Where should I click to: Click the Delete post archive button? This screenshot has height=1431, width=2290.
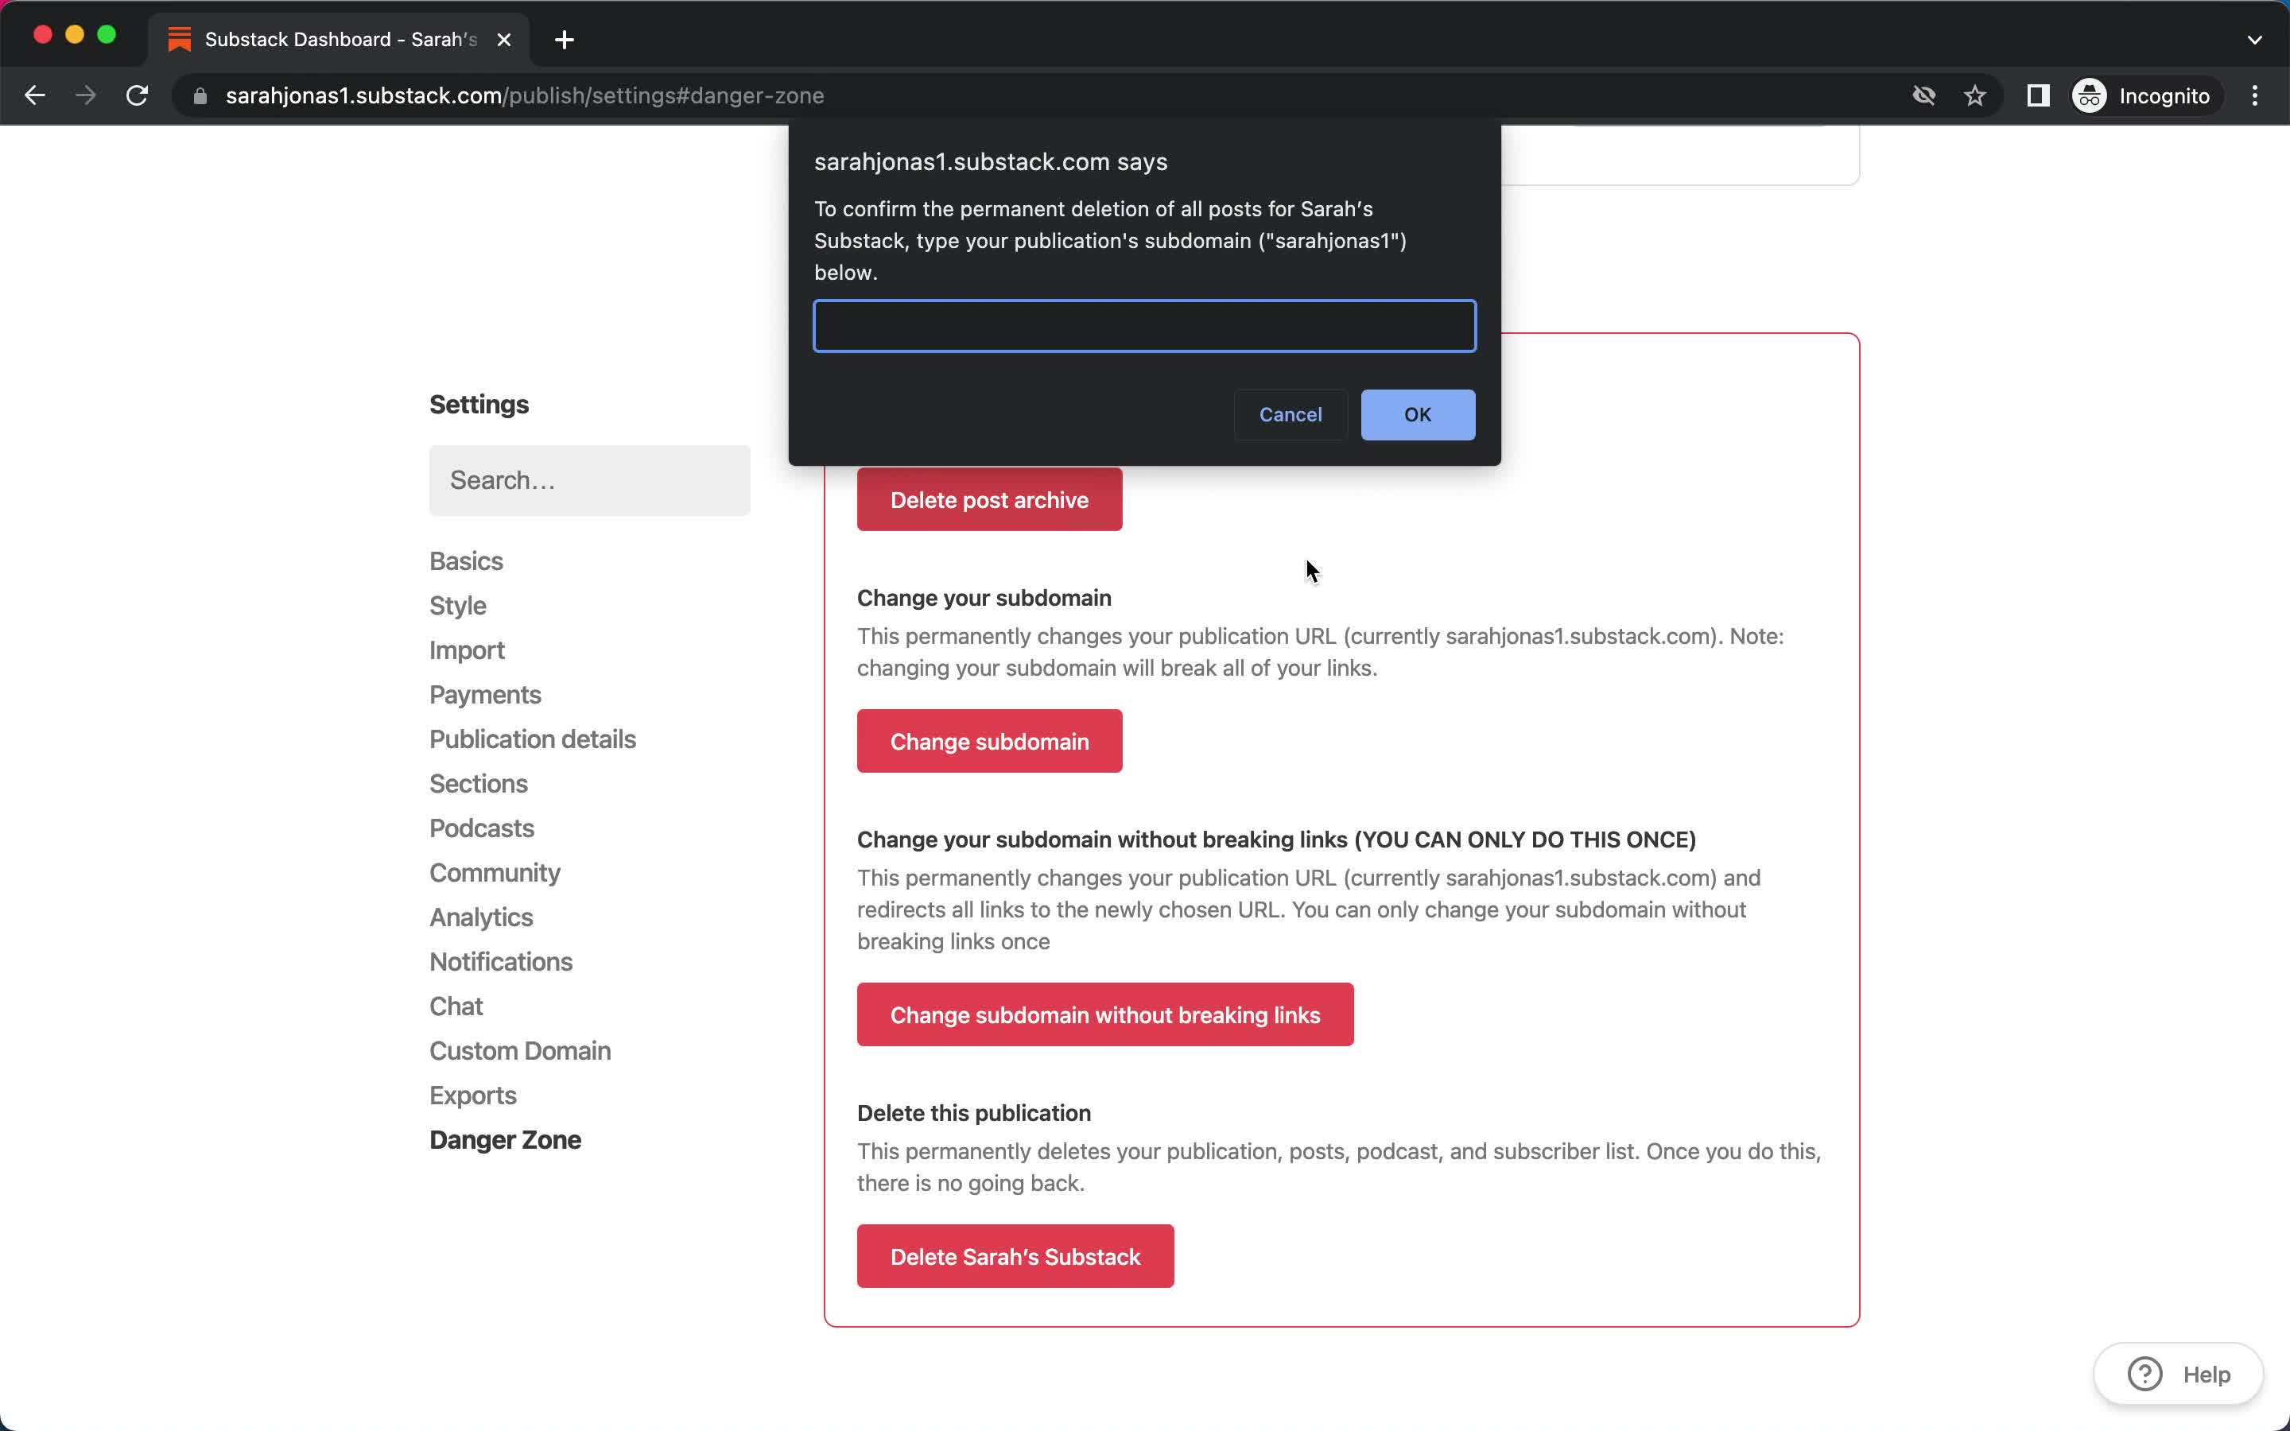click(989, 499)
